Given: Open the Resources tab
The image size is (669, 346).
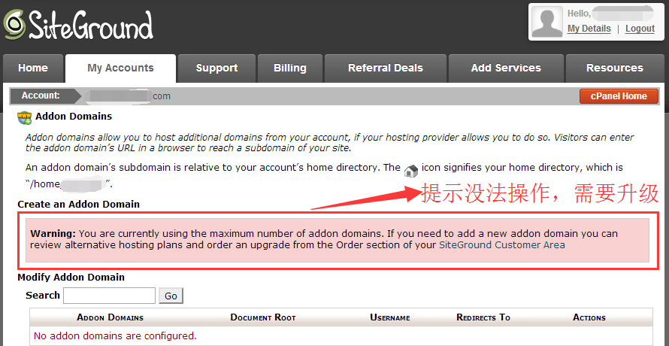Looking at the screenshot, I should (614, 68).
